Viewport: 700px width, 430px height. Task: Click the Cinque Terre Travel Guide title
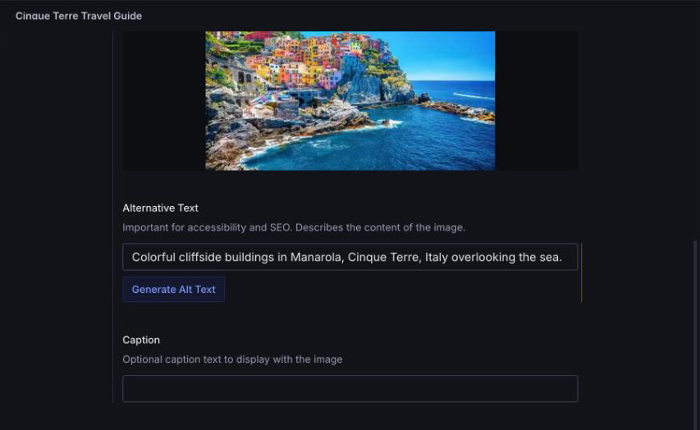tap(79, 16)
